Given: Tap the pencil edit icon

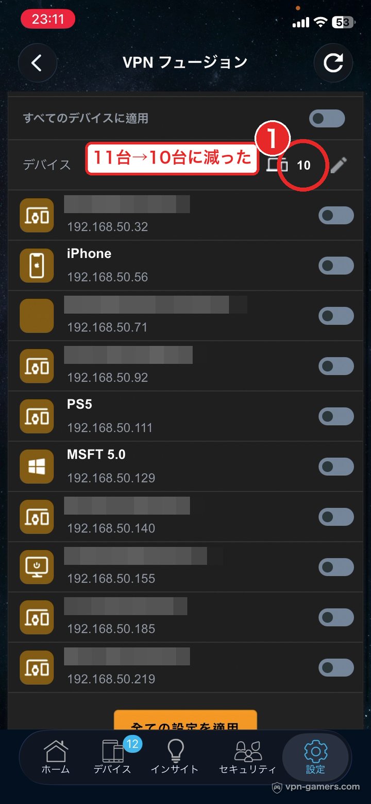Looking at the screenshot, I should (339, 165).
